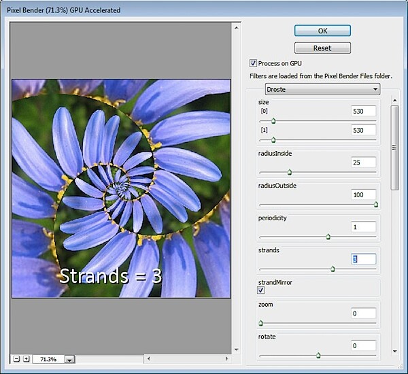Click the size [0] value field
Screen dimensions: 408x374
click(x=363, y=111)
